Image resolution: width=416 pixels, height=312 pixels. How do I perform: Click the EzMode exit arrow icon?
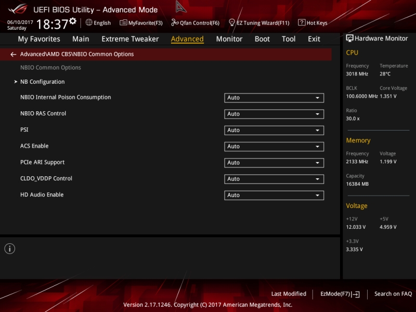click(x=356, y=294)
